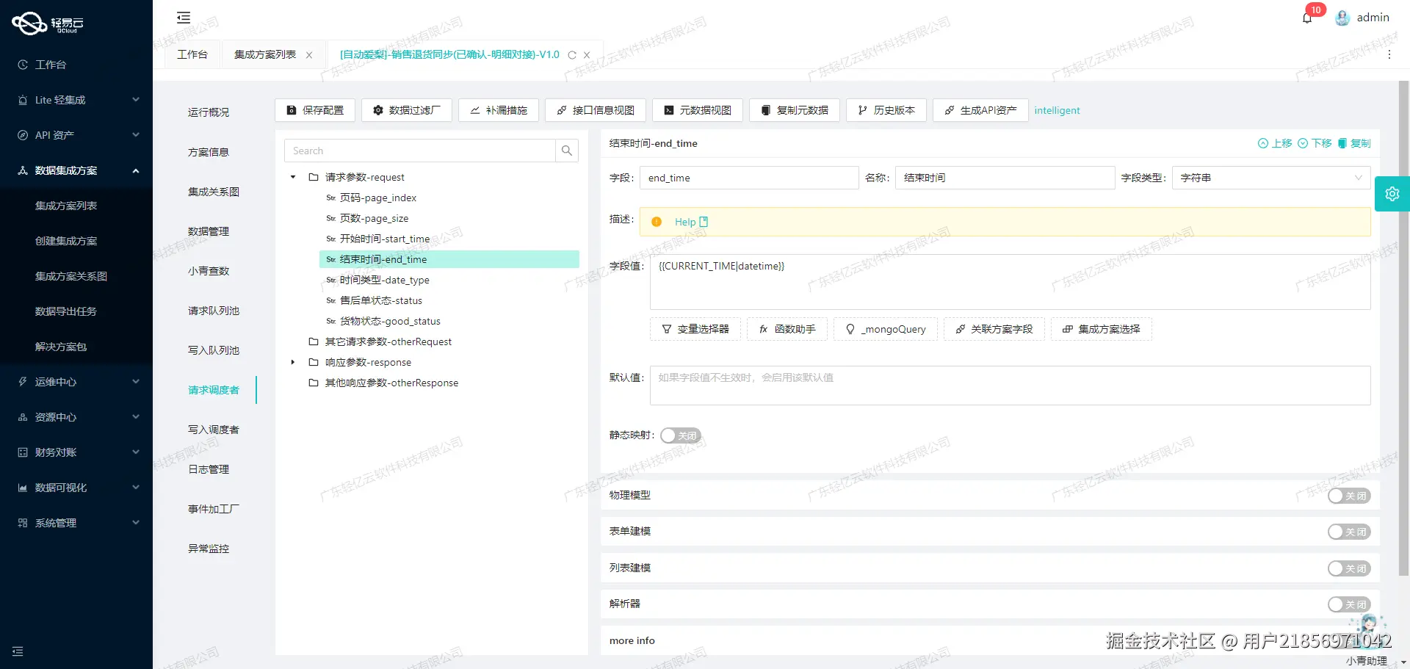1410x669 pixels.
Task: Enable the 静态映射 static mapping switch
Action: [x=680, y=435]
